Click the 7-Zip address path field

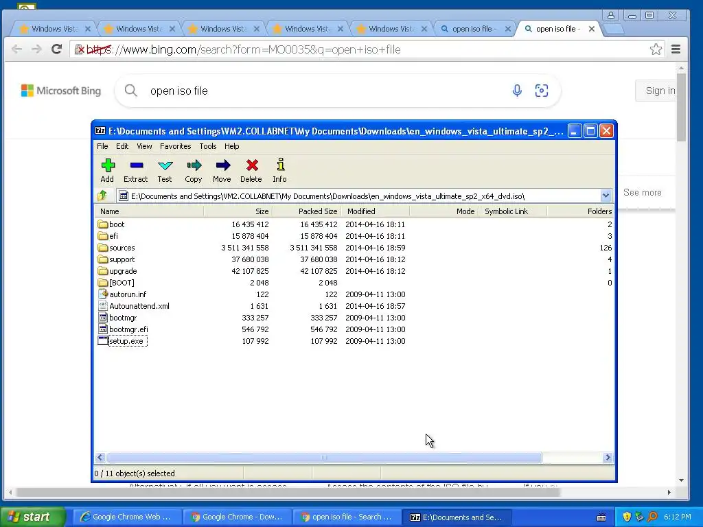coord(358,196)
